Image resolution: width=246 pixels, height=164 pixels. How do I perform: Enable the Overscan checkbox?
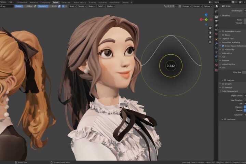coord(225,80)
